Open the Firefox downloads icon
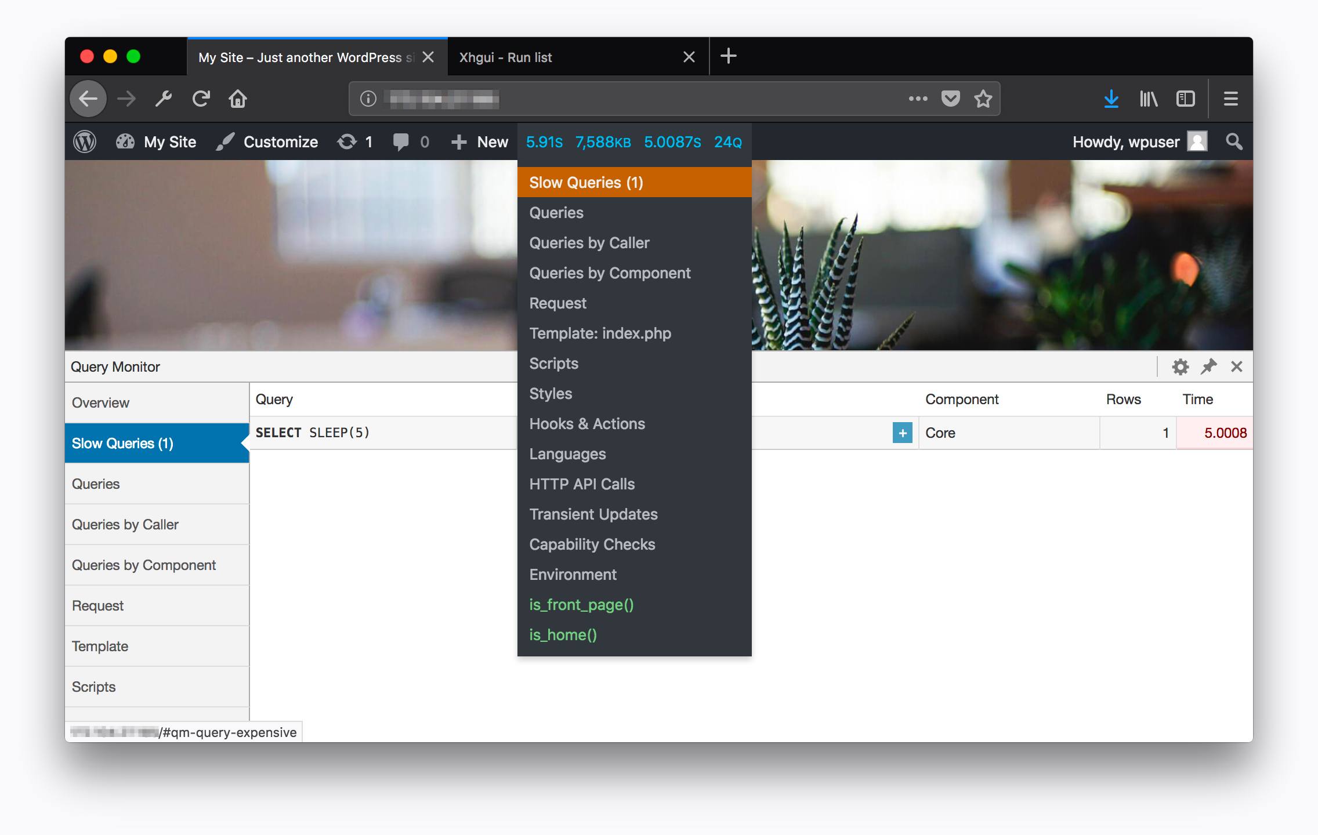 click(1111, 99)
